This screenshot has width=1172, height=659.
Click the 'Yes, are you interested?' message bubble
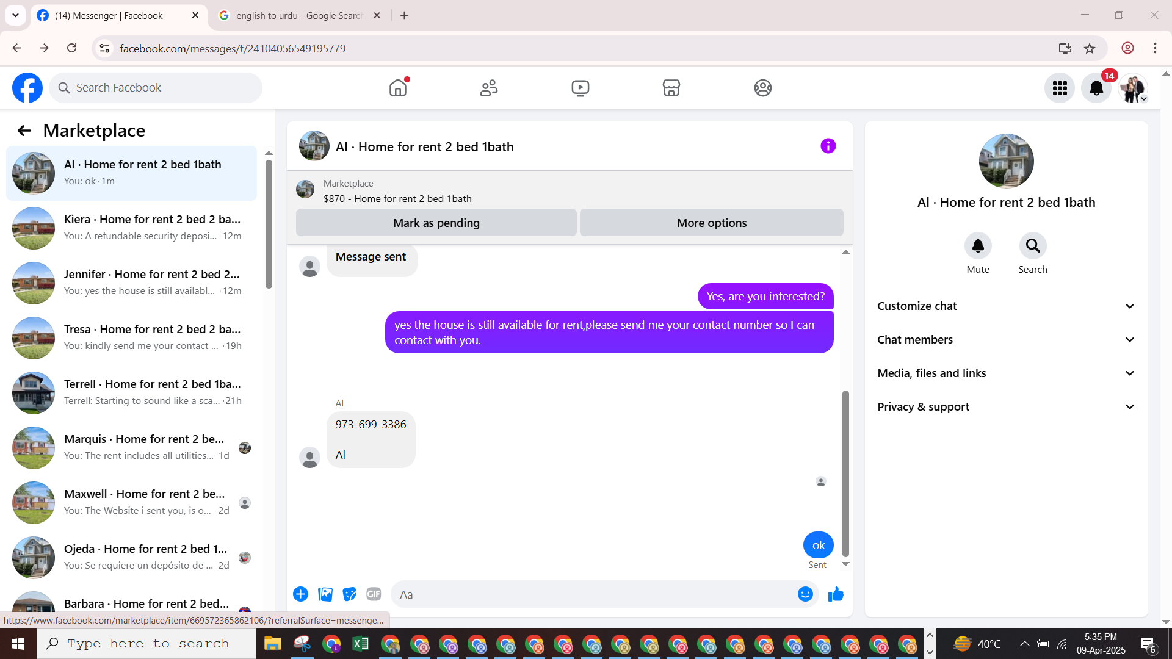click(765, 297)
